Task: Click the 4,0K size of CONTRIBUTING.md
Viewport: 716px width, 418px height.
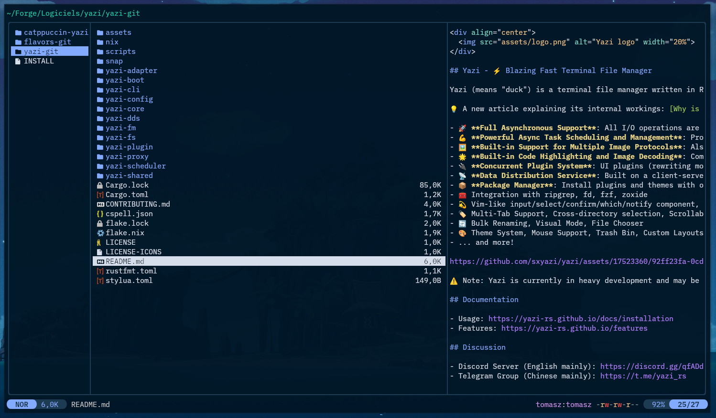Action: coord(433,204)
